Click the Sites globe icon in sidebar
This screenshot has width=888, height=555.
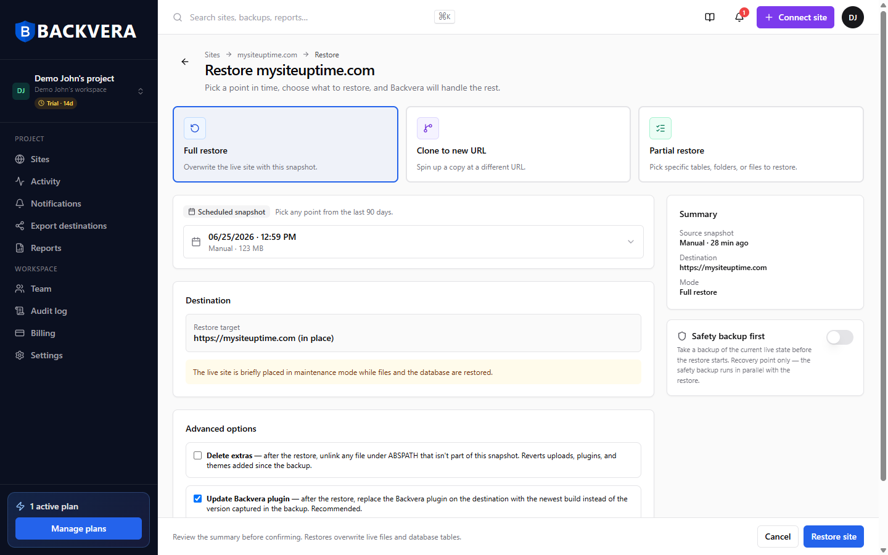click(20, 159)
